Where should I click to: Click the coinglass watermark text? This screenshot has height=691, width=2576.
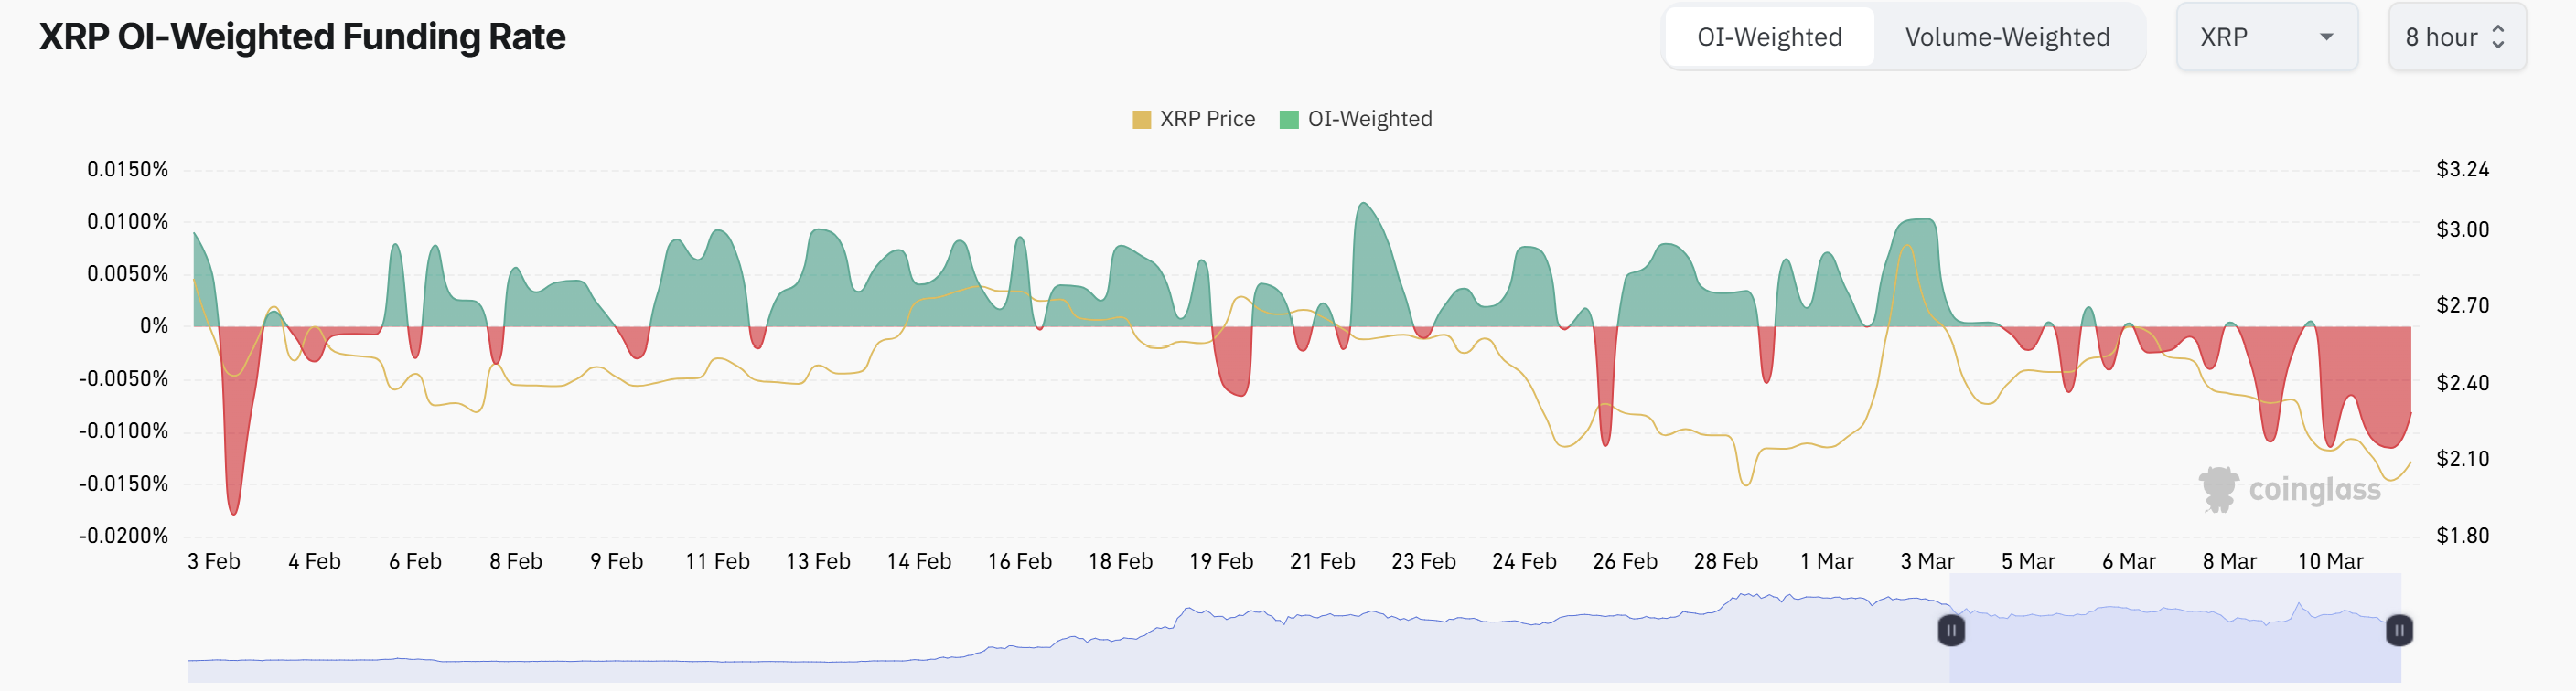[2314, 489]
